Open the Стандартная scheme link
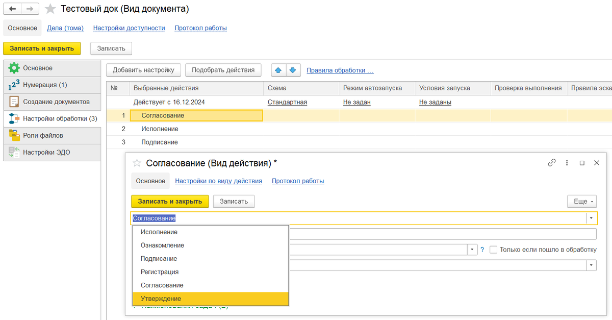Screen dimensions: 612x320 point(287,102)
